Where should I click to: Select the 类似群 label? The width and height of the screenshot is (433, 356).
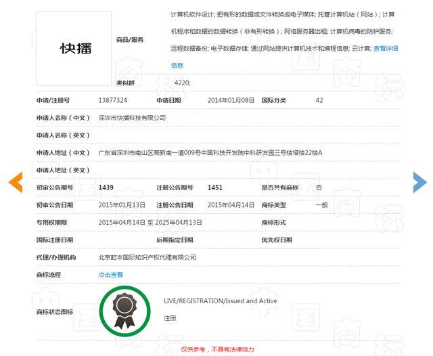[125, 83]
